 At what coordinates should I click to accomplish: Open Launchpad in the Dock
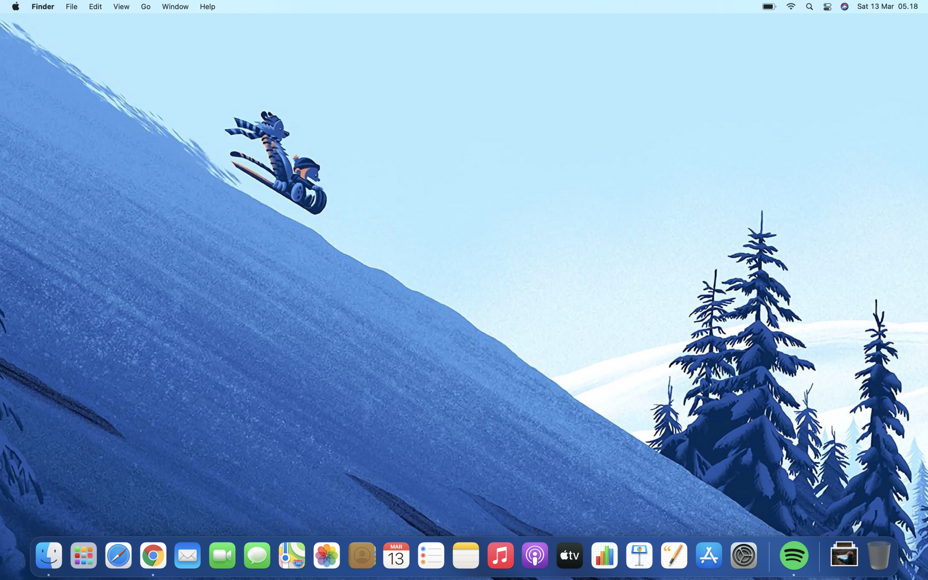(x=84, y=555)
